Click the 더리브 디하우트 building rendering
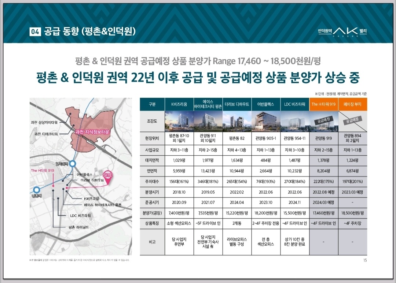The width and height of the screenshot is (396, 283). tap(237, 121)
